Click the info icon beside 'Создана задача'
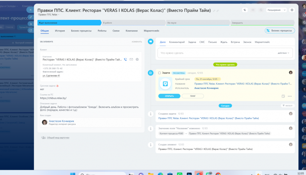 pyautogui.click(x=151, y=114)
